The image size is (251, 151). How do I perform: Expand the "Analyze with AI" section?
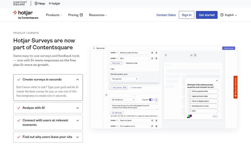point(48,108)
